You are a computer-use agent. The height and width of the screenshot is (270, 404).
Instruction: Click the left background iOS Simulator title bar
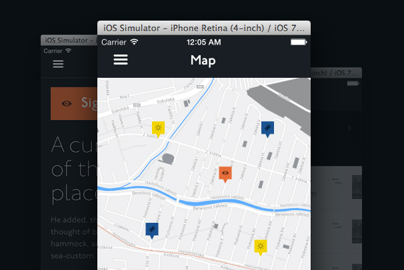[67, 41]
